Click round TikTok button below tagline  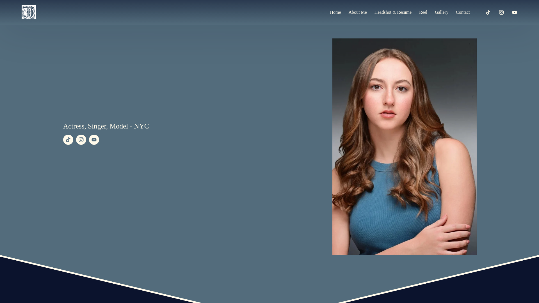pyautogui.click(x=68, y=140)
